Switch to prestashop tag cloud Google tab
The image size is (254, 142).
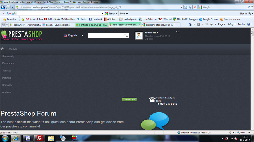click(x=158, y=25)
